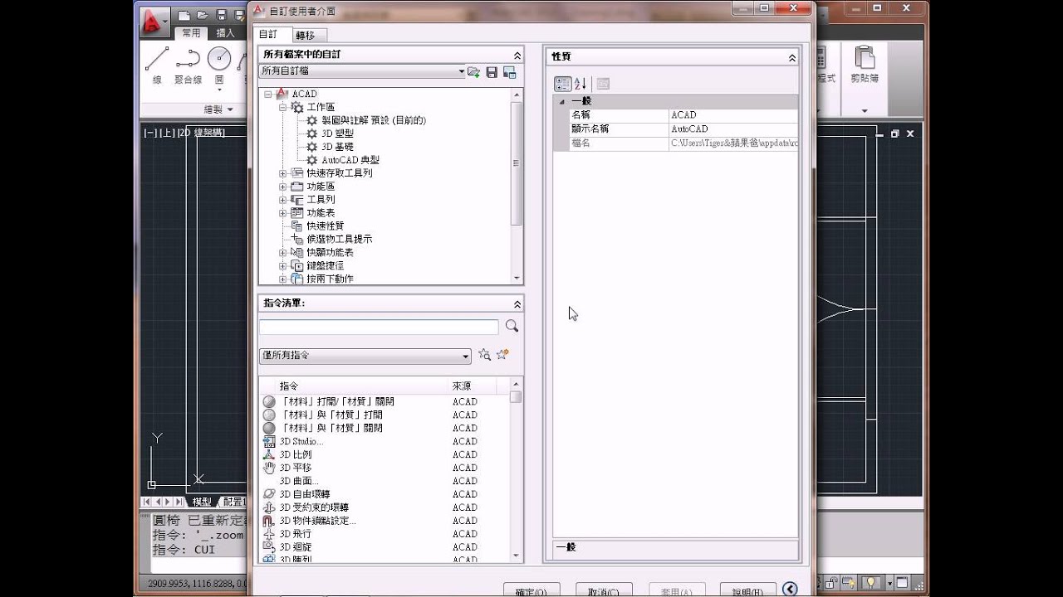Expand the 快速存取工具列 node
1063x597 pixels.
pyautogui.click(x=282, y=173)
